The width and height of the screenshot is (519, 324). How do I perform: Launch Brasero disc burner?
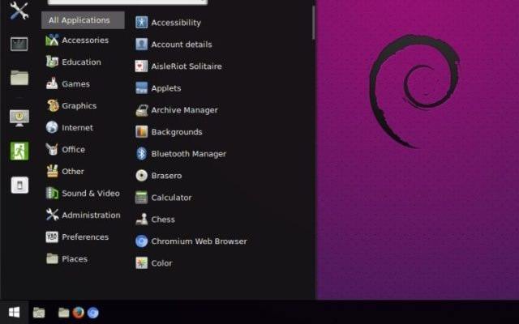(x=159, y=176)
